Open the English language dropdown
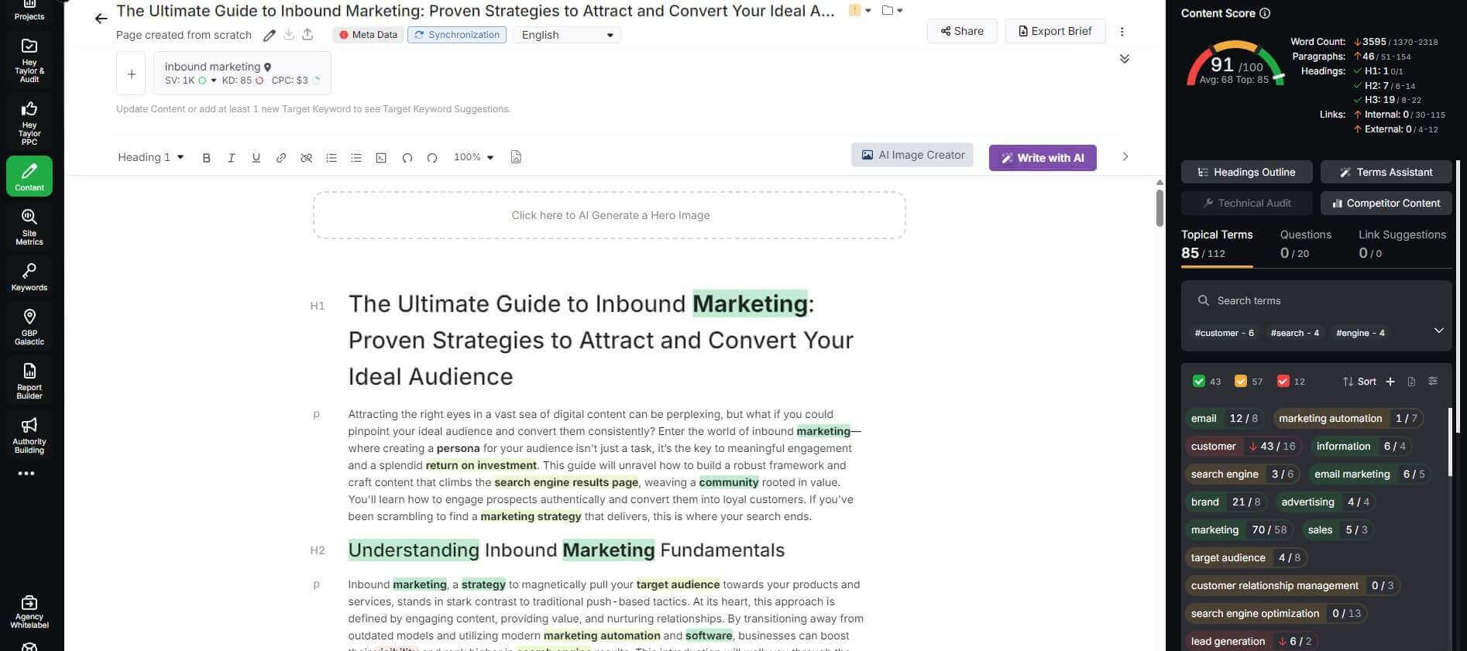Screen dimensions: 1467x651 click(x=567, y=35)
